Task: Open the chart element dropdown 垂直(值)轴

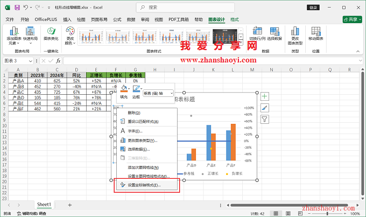Action: click(158, 93)
